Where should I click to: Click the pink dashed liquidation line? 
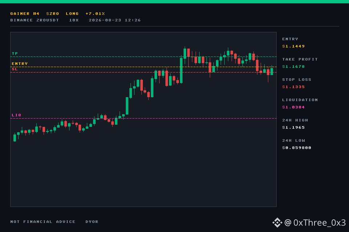143,118
